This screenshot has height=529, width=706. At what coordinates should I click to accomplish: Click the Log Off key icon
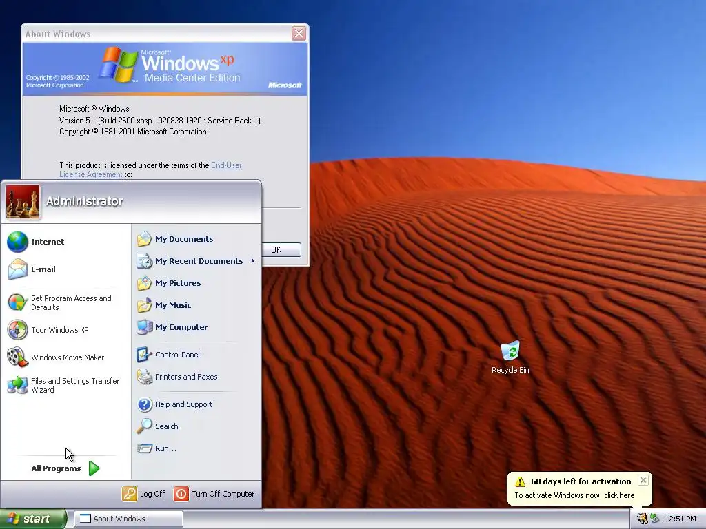point(129,494)
